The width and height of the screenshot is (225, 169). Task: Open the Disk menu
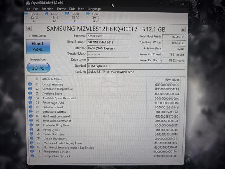coord(72,9)
